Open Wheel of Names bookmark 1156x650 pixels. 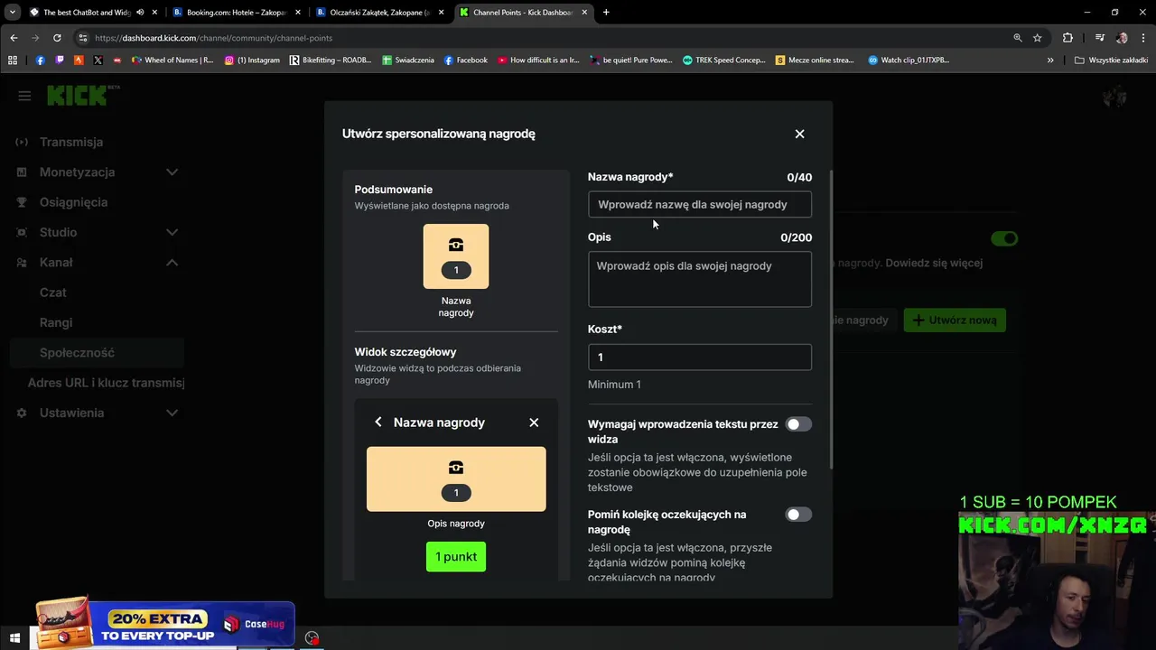172,60
